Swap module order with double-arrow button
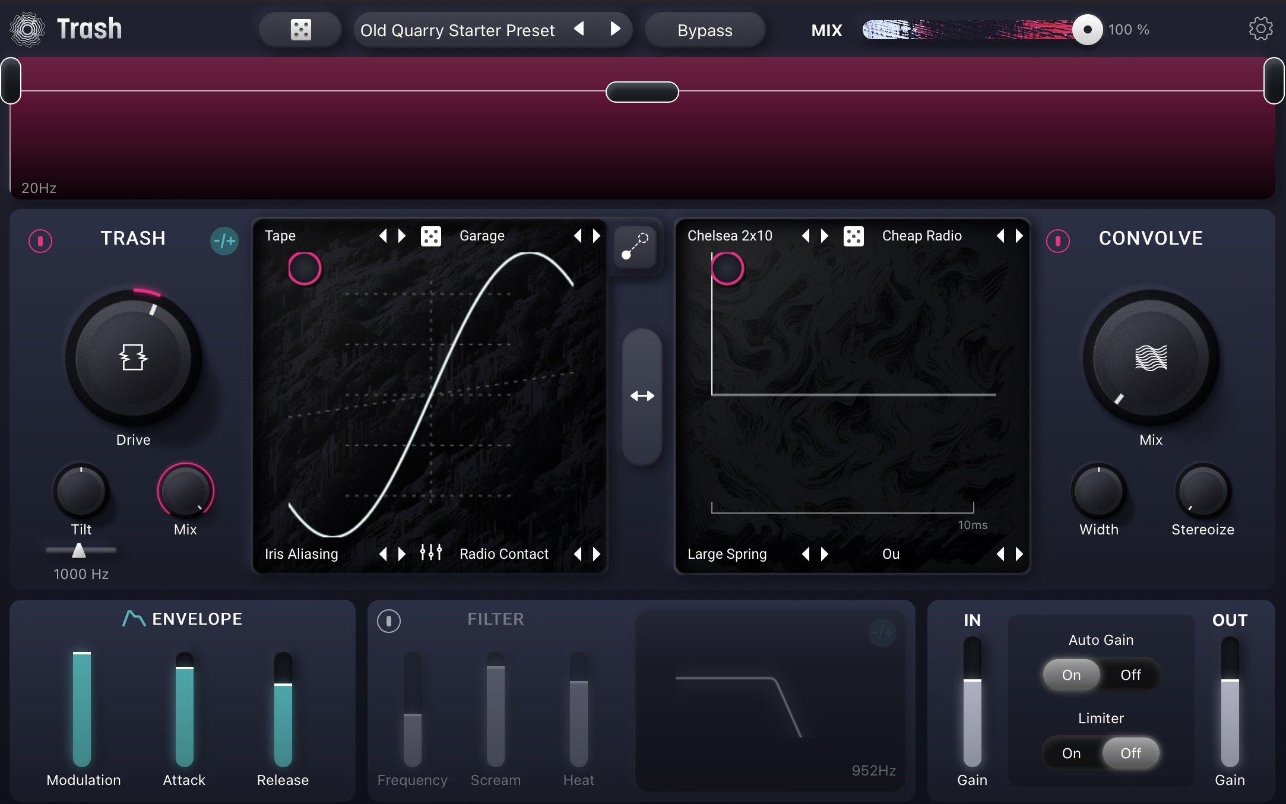 point(642,396)
